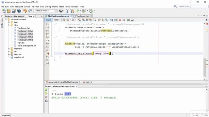Collapse the advanced-streams project node
209x117 pixels.
click(6, 19)
